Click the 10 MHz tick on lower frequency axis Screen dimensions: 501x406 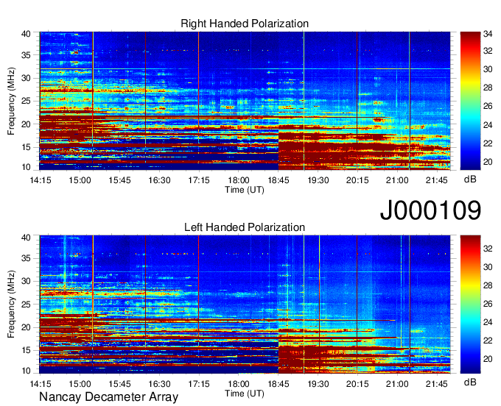(26, 371)
